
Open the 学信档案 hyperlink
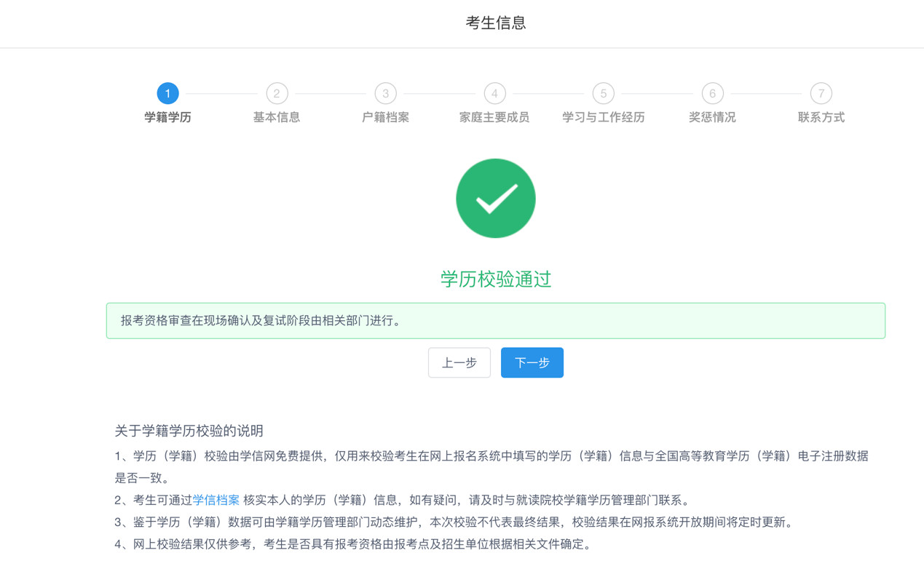coord(216,500)
